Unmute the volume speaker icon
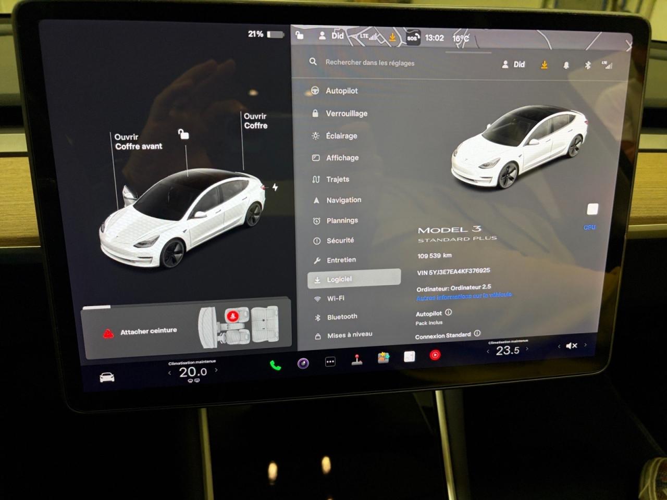 point(572,345)
